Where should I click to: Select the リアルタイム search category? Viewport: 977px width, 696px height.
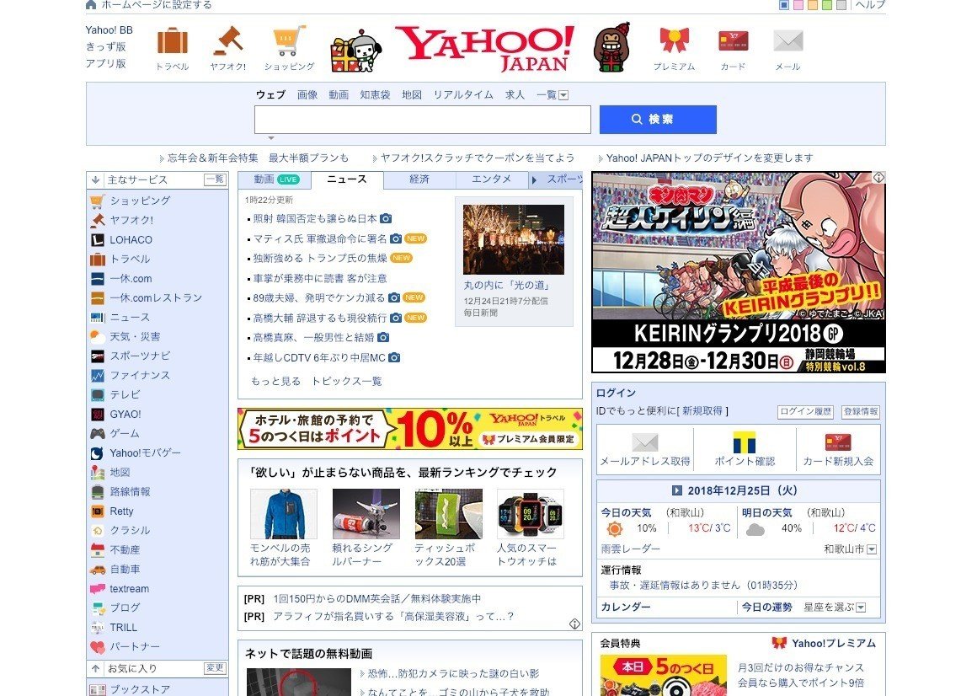(x=463, y=94)
